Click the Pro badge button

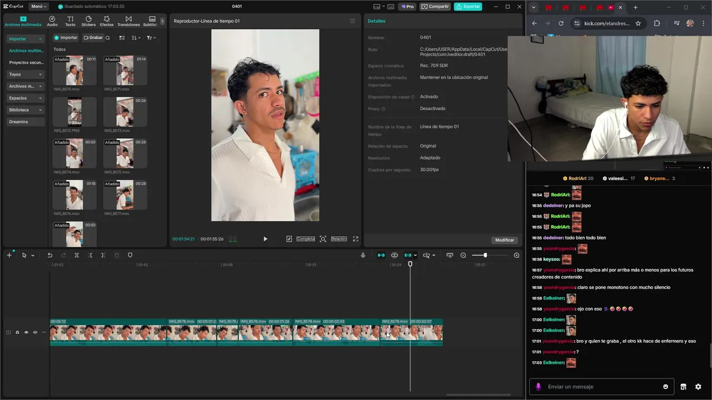click(x=407, y=7)
